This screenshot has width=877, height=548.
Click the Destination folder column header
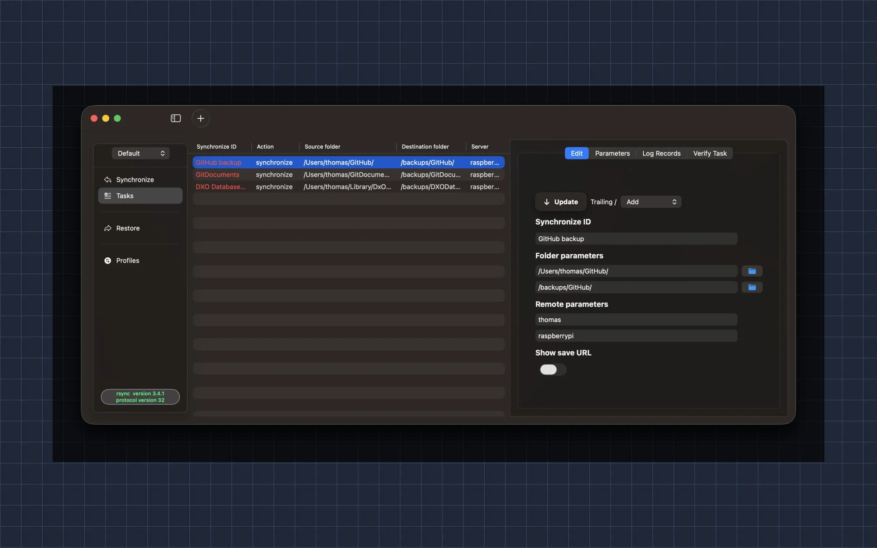pyautogui.click(x=425, y=147)
